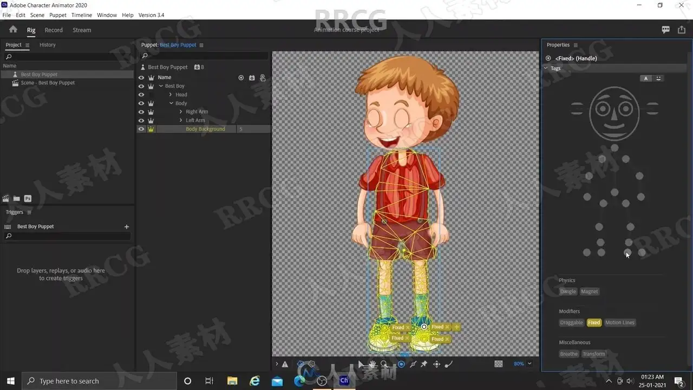Image resolution: width=693 pixels, height=390 pixels.
Task: Open the chat feedback icon
Action: [x=666, y=30]
